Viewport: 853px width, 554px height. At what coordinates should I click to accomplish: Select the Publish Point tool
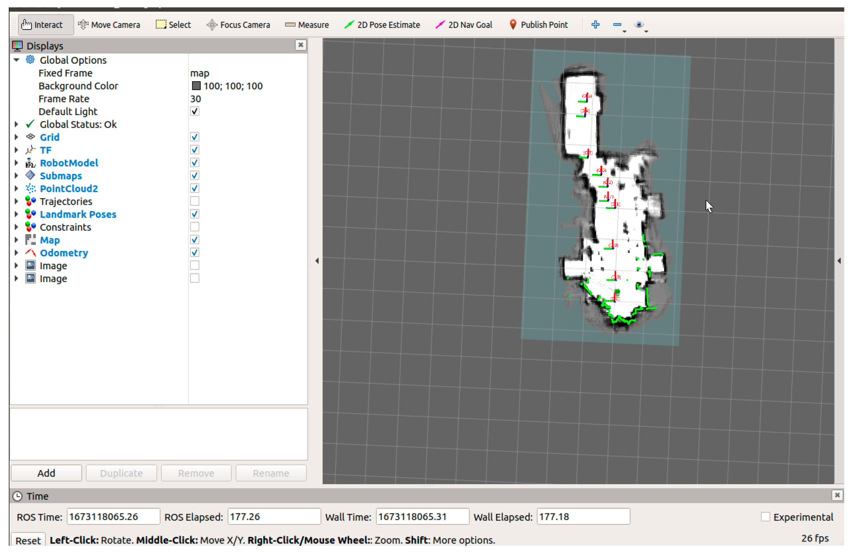[x=538, y=25]
